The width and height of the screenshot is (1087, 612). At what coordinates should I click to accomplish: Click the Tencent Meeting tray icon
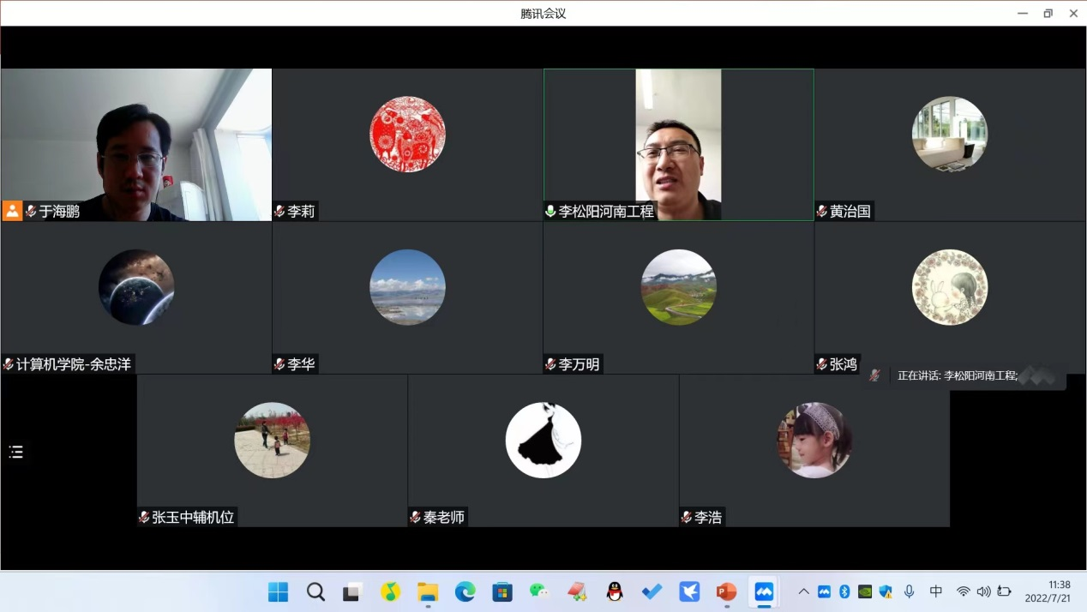(824, 591)
